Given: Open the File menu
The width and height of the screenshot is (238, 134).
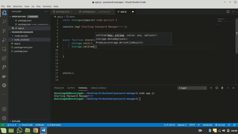Looking at the screenshot, I should pyautogui.click(x=3, y=6).
